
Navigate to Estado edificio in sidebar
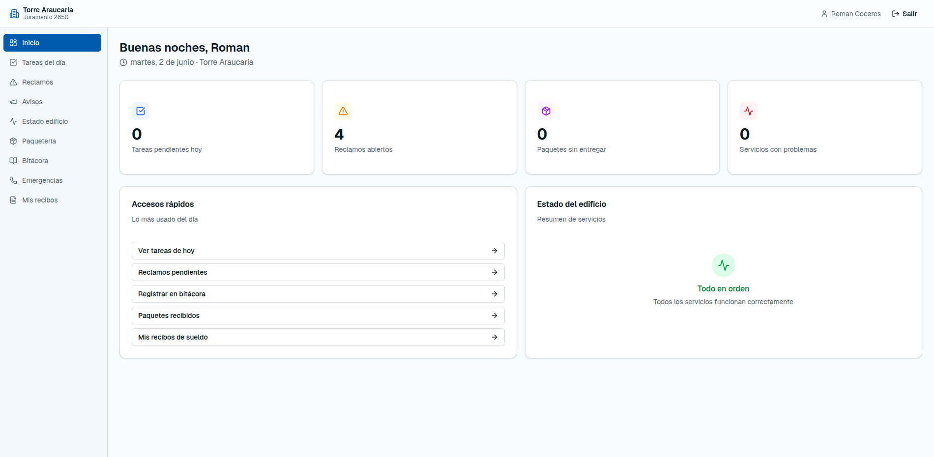[52, 121]
